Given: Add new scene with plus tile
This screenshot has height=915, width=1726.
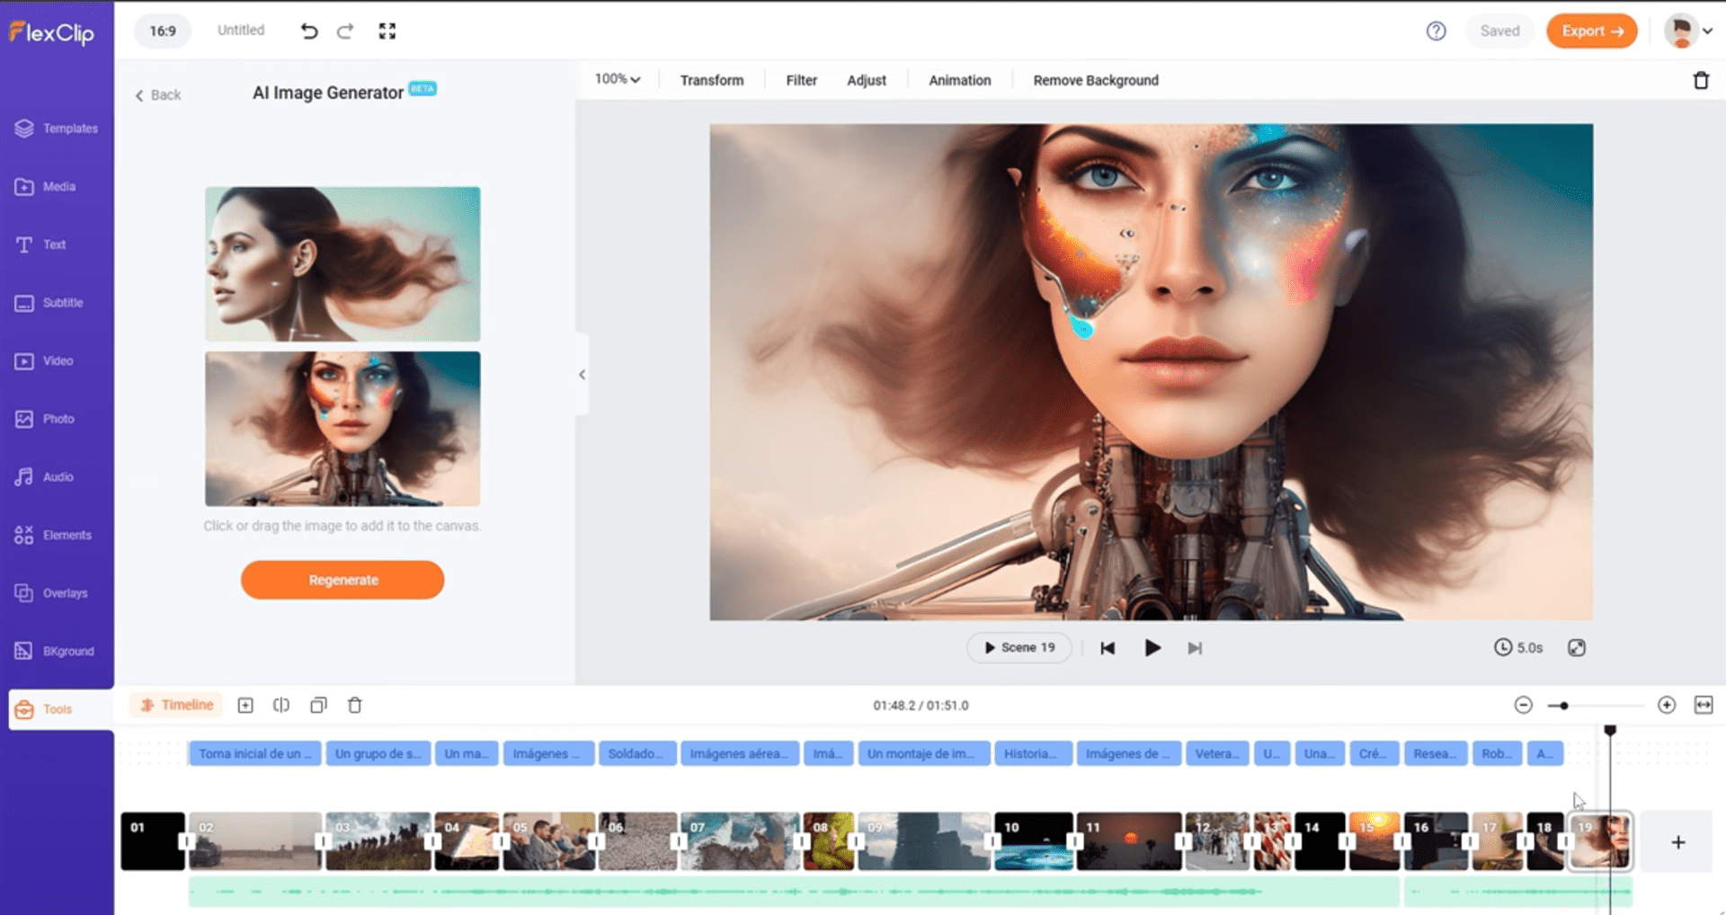Looking at the screenshot, I should 1677,842.
